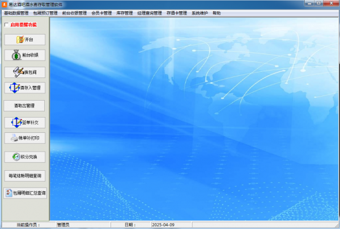340x229 pixels.
Task: Click the 开台 folder icon
Action: 20,40
